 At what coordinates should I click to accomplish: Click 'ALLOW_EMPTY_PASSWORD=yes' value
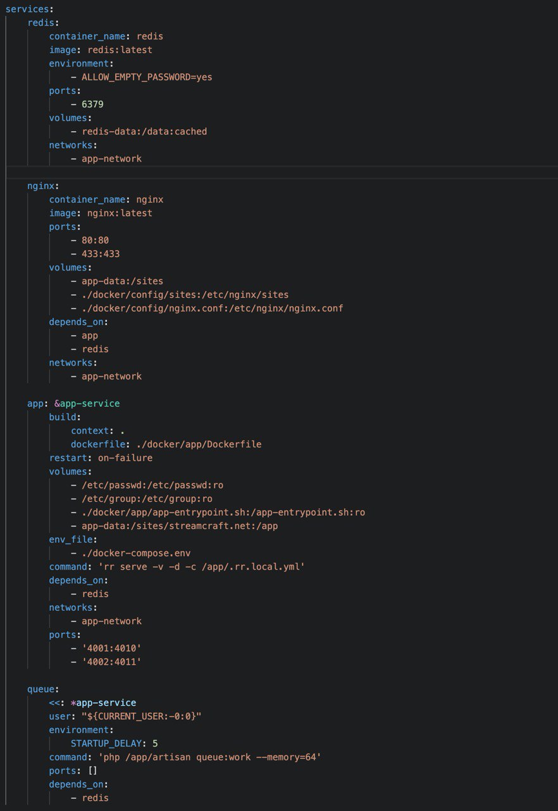(x=147, y=77)
